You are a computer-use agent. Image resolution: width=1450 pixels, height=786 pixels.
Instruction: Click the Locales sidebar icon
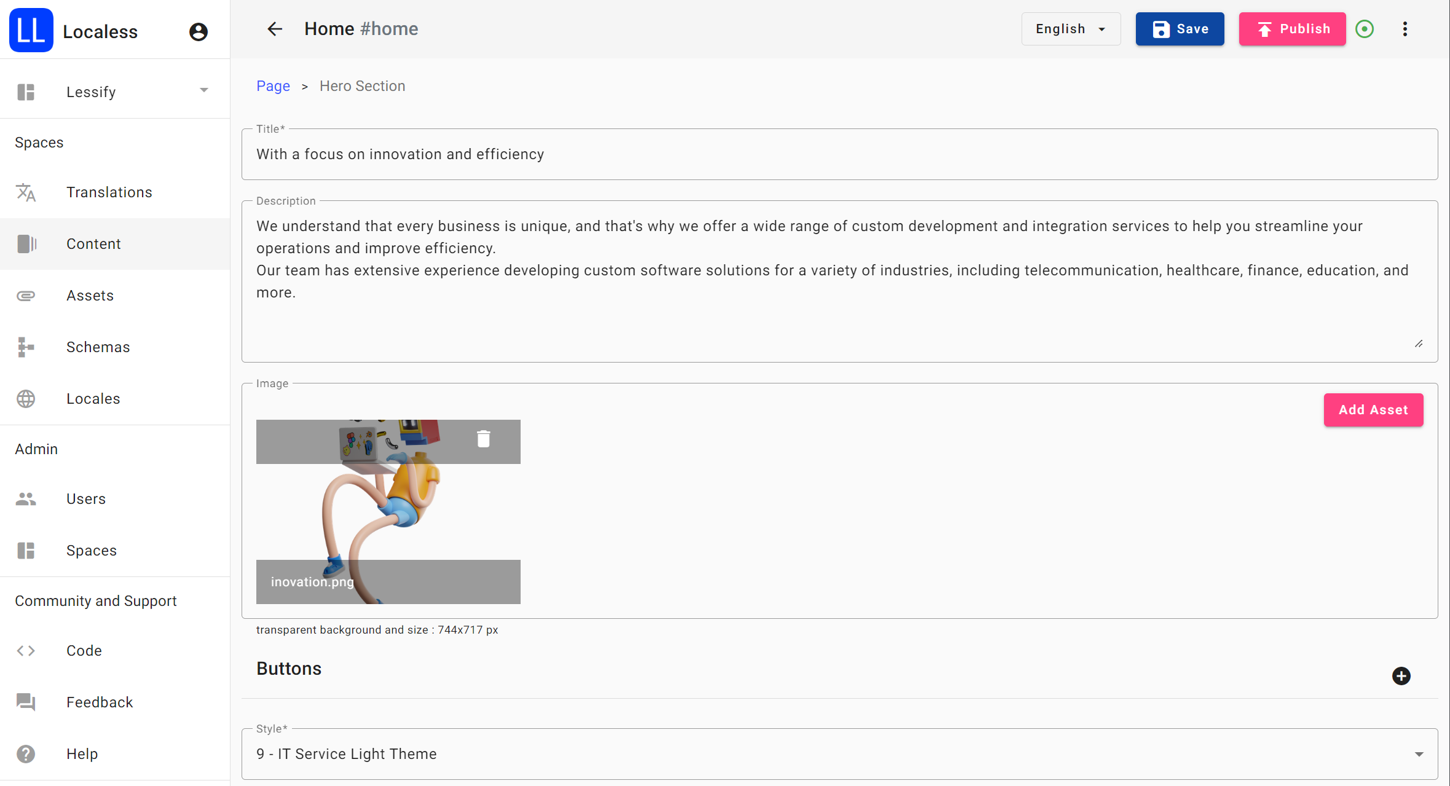(x=25, y=398)
